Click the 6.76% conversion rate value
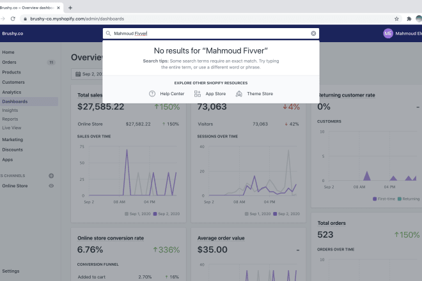Viewport: 422px width, 281px height. click(x=90, y=250)
